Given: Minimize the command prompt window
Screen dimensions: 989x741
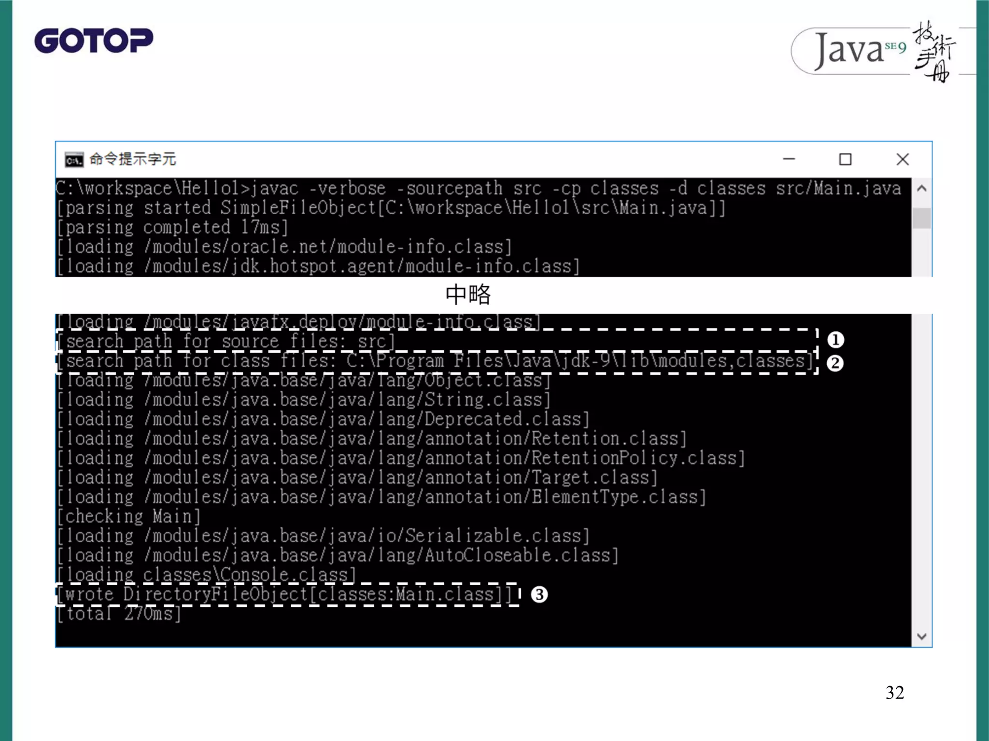Looking at the screenshot, I should coord(789,159).
